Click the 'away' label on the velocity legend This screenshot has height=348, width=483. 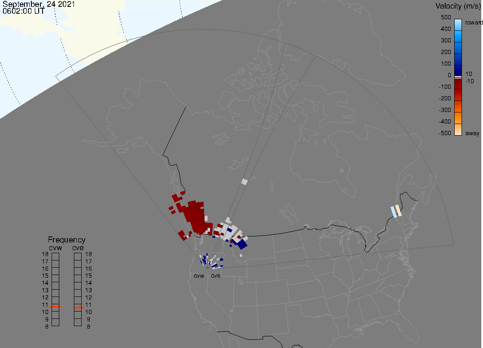472,133
